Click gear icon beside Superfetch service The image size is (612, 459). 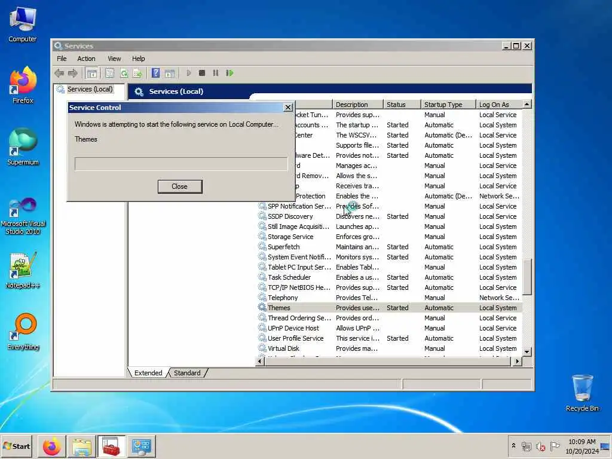coord(262,247)
